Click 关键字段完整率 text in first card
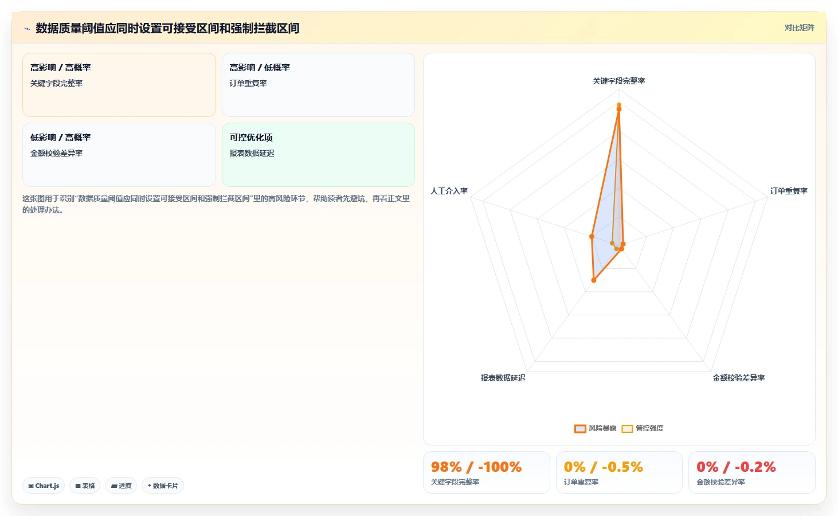Screen dimensions: 838x516 [x=57, y=83]
